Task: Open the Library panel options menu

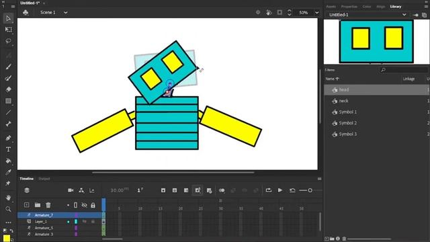Action: [426, 7]
